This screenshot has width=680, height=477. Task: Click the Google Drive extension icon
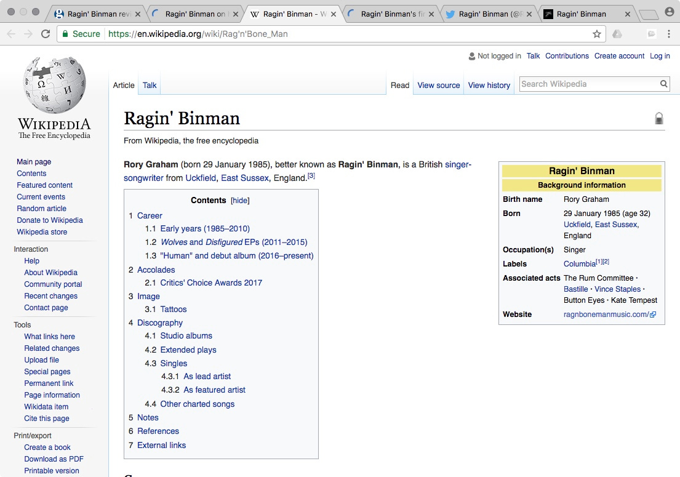617,34
